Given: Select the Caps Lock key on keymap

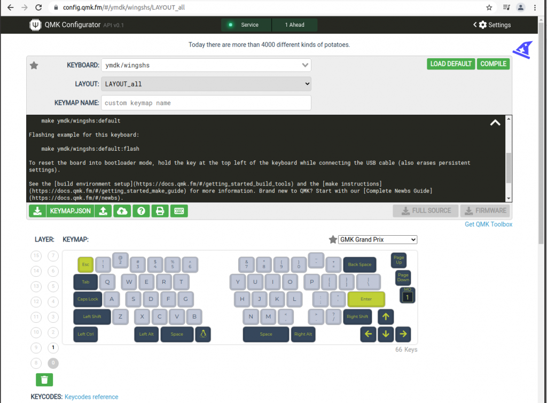Looking at the screenshot, I should [x=88, y=299].
